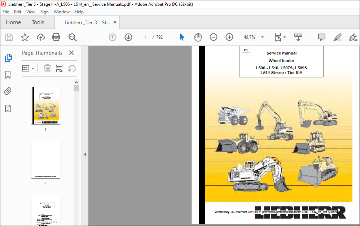Select page 2 thumbnail
This screenshot has height=226, width=360.
[x=46, y=160]
